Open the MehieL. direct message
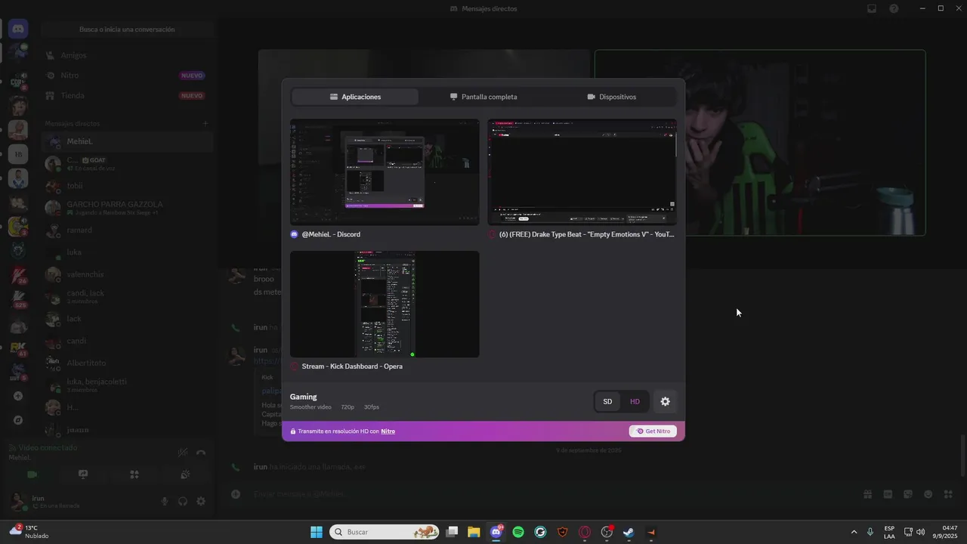Screen dimensions: 967x544 tap(127, 141)
